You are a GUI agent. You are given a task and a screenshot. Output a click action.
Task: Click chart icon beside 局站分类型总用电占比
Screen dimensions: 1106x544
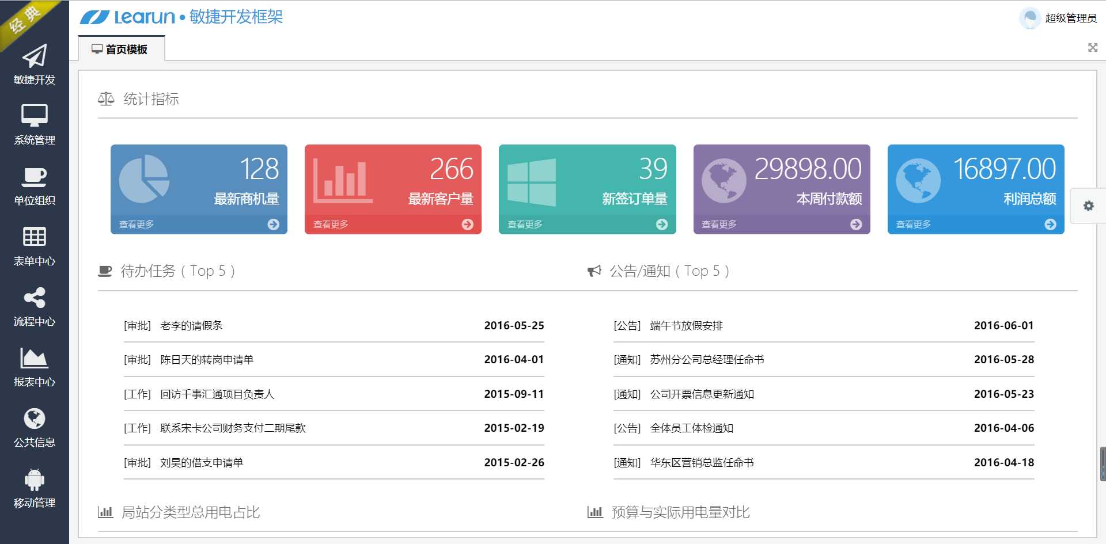105,512
